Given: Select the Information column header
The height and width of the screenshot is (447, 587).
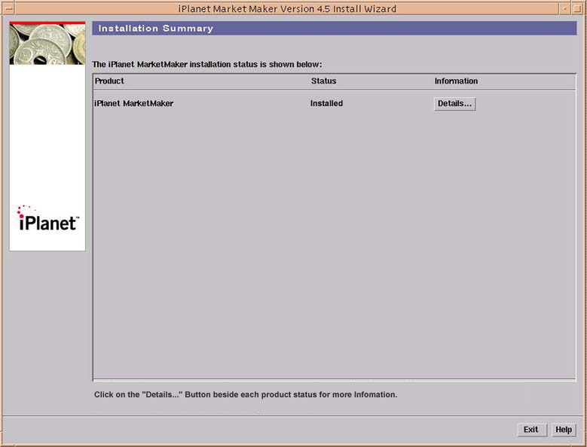Looking at the screenshot, I should pyautogui.click(x=456, y=81).
